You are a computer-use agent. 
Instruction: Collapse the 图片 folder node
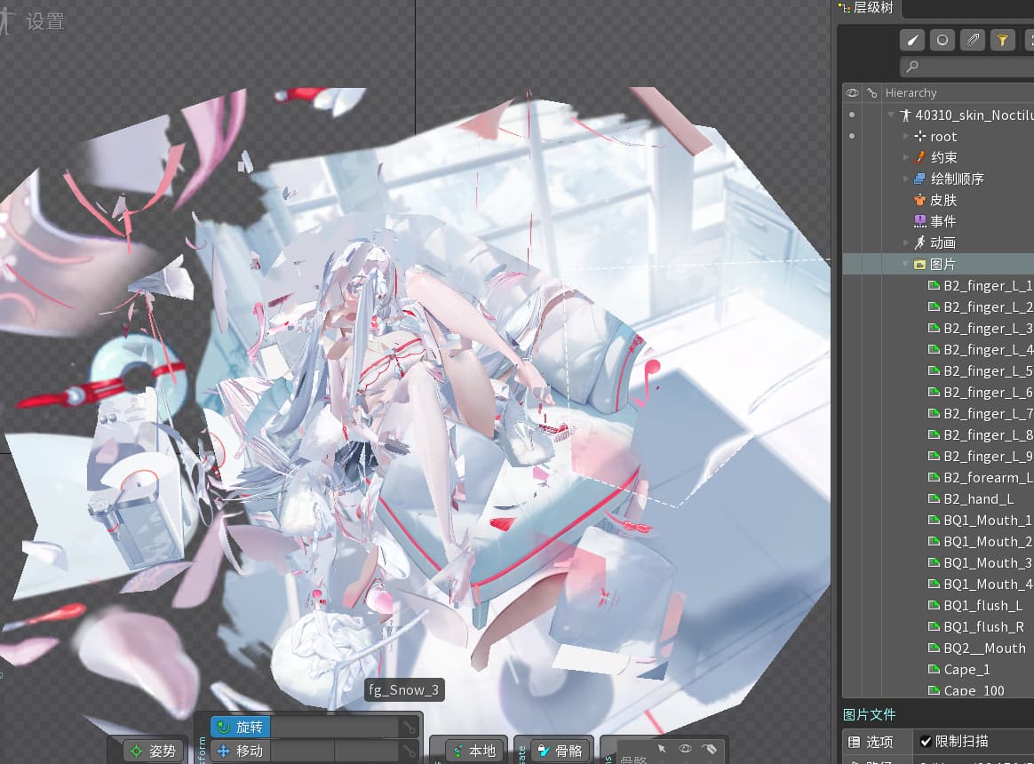[906, 264]
